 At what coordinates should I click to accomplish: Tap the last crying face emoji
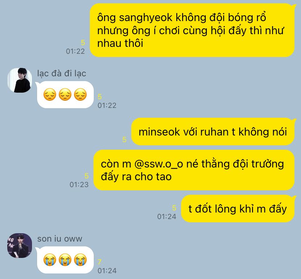point(80,260)
